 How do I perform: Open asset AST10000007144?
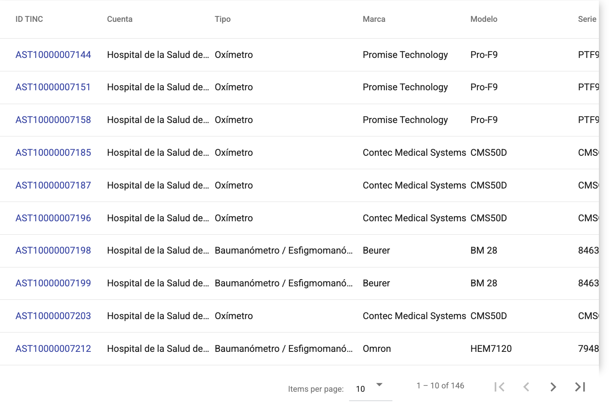pos(53,55)
